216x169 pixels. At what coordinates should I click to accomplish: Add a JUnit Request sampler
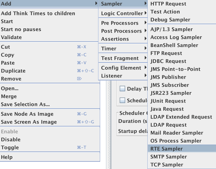(182, 101)
